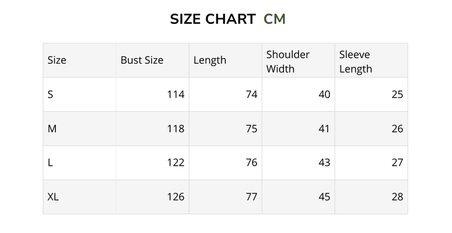The image size is (452, 233).
Task: Click sleeve length value 25
Action: [x=397, y=94]
